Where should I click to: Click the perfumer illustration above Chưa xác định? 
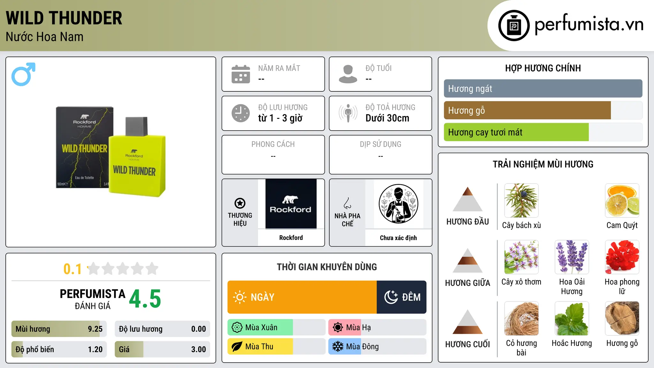click(398, 204)
